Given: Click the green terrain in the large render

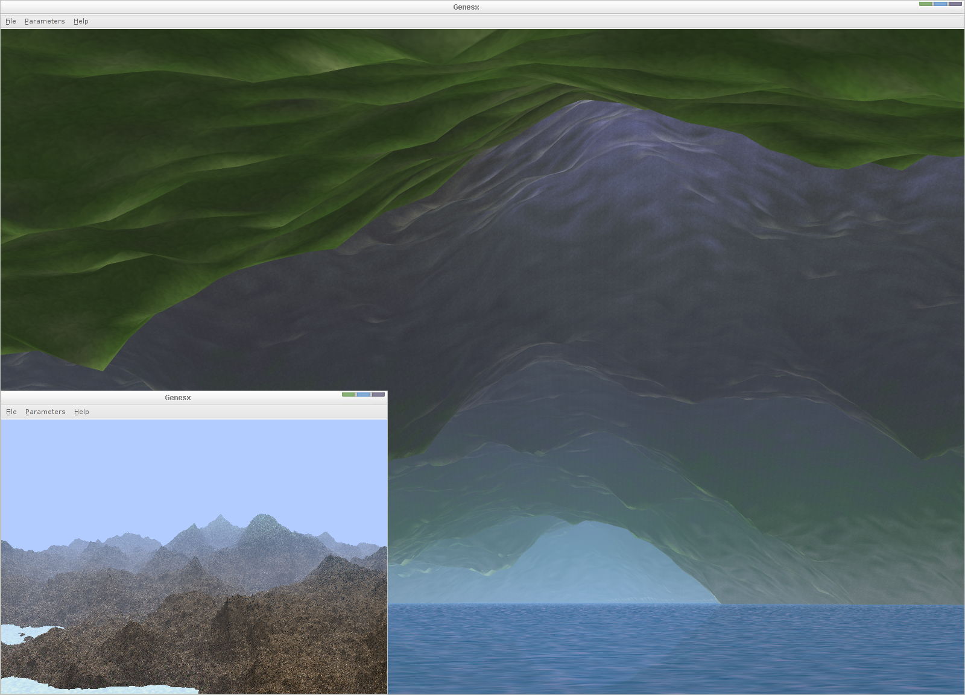Looking at the screenshot, I should (181, 151).
